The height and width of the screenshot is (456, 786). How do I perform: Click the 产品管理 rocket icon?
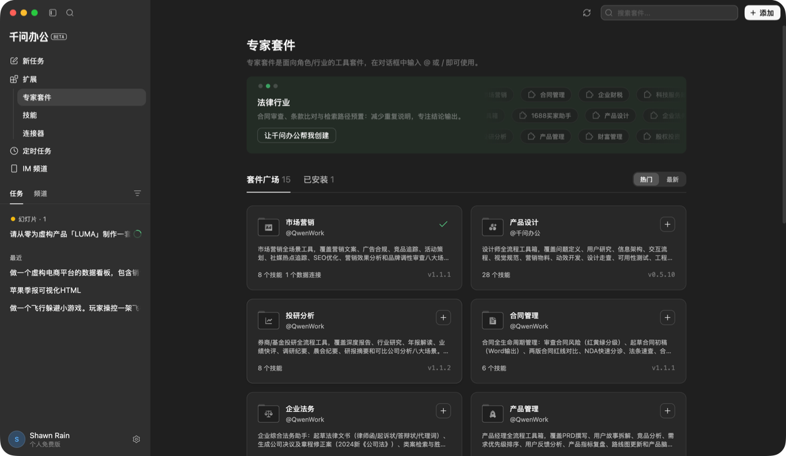(492, 414)
